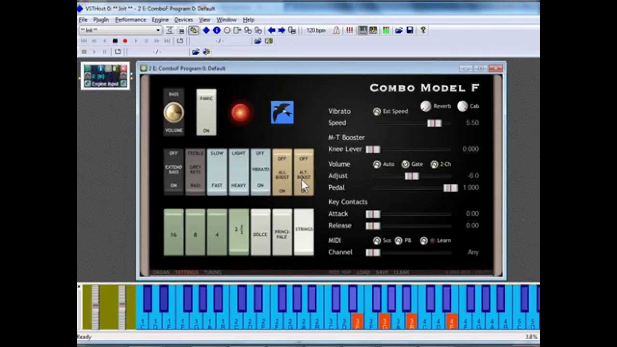Screen dimensions: 617x347
Task: Click the STRINGS voice tab
Action: 304,232
